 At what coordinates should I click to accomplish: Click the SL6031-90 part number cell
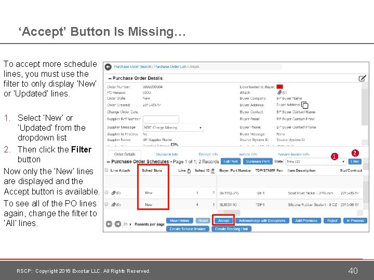[x=228, y=205]
